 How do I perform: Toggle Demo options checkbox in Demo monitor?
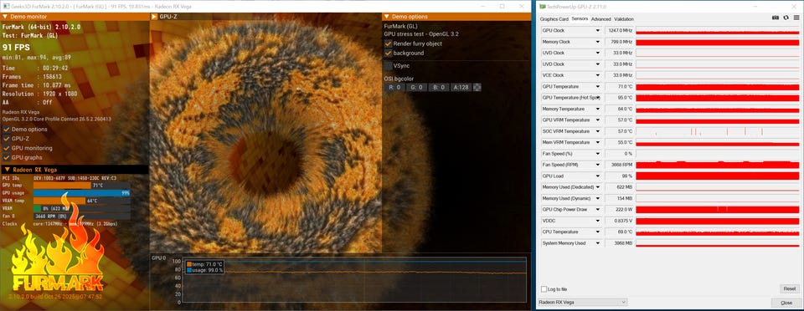tap(7, 129)
